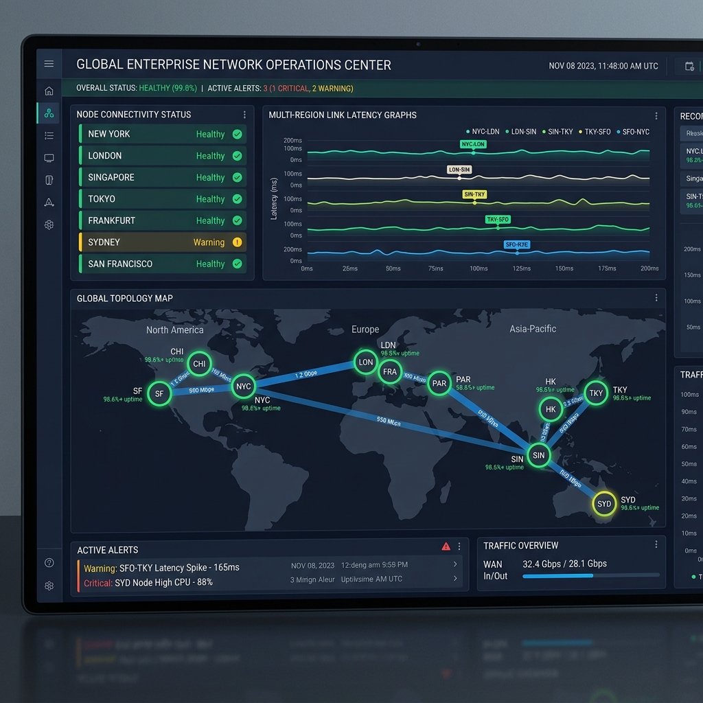
Task: Click London healthy check icon
Action: click(237, 156)
